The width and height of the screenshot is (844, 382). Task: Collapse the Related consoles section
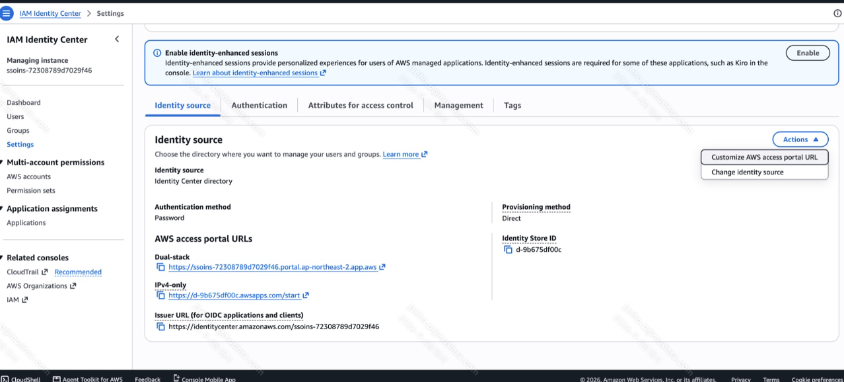(3, 258)
